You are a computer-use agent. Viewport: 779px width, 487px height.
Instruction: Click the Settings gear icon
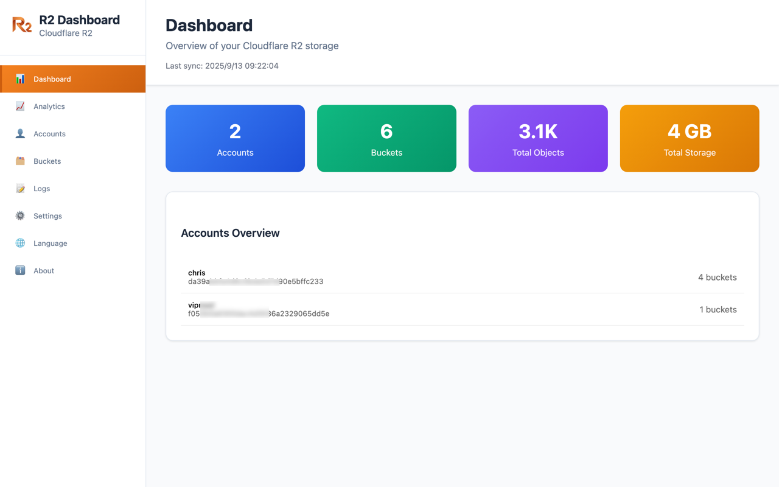point(20,215)
